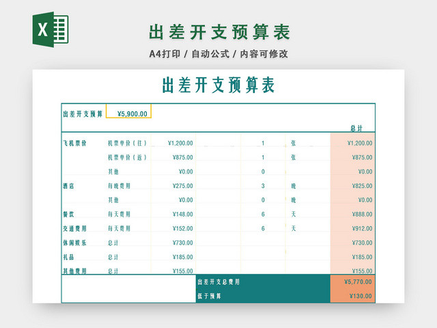Select the hotel total ¥825.00
Viewport: 437px width, 328px height.
(x=362, y=186)
